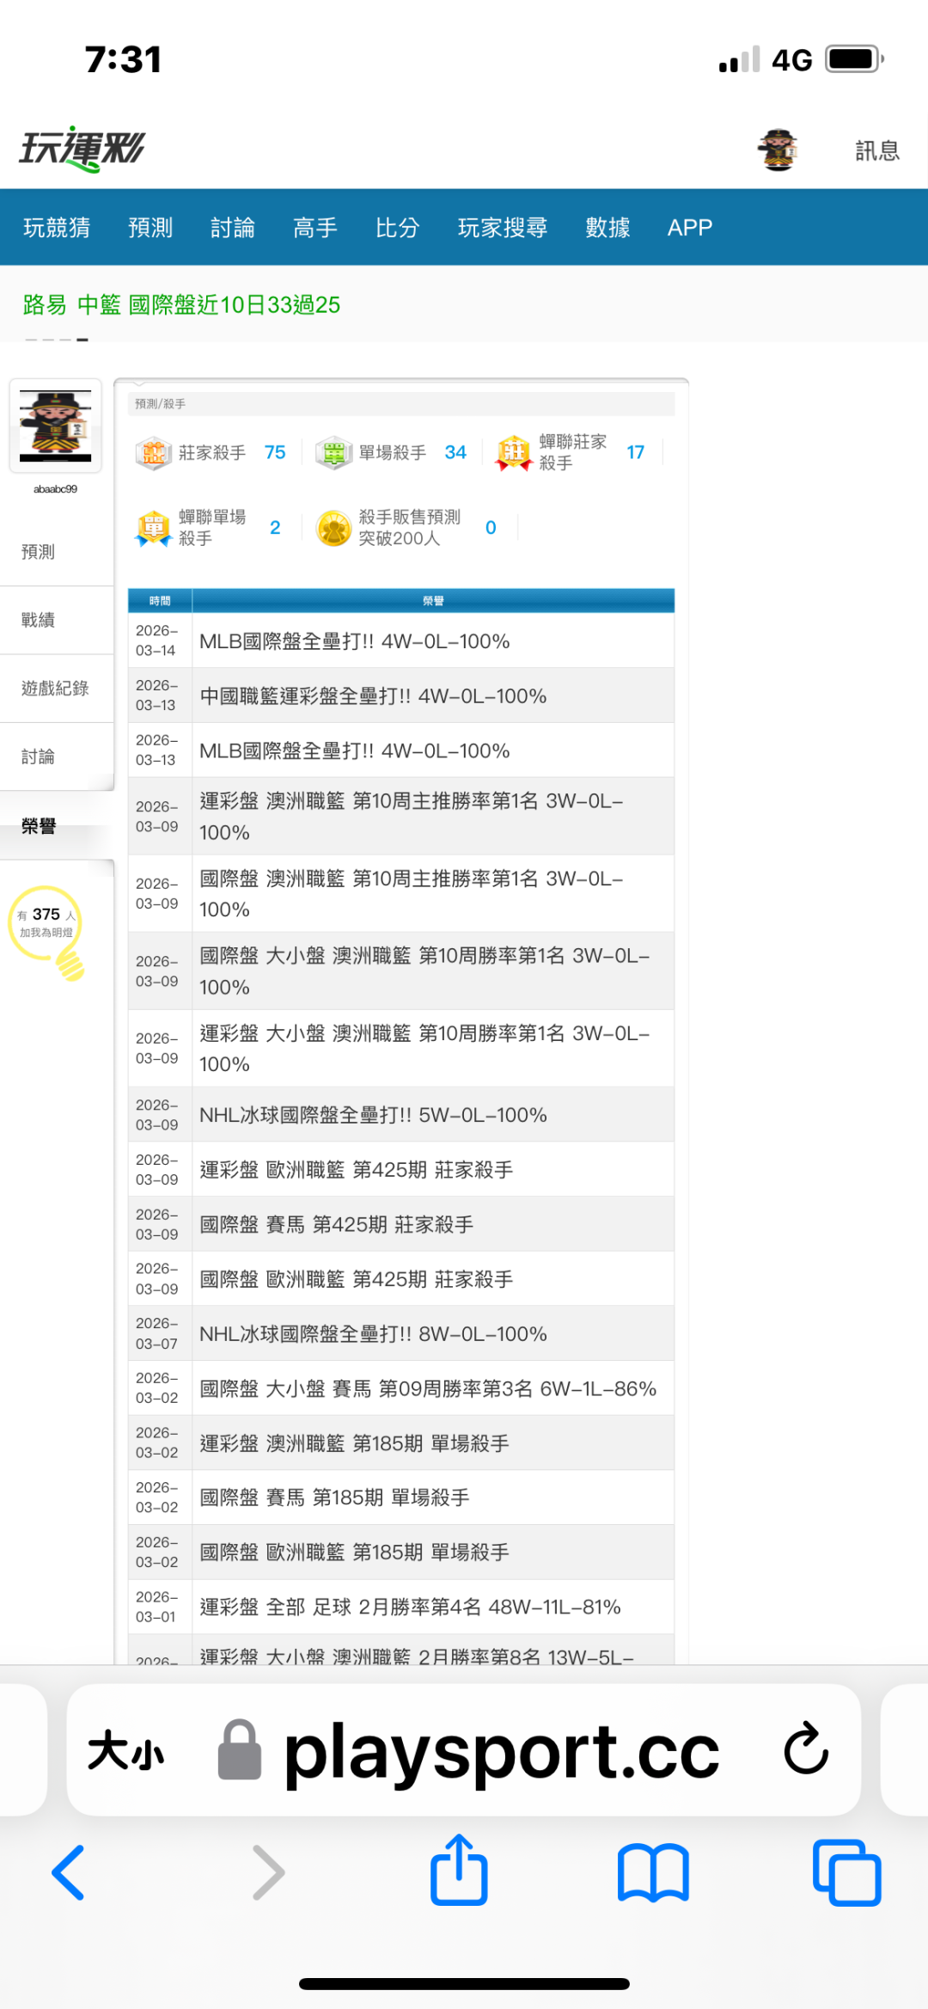
Task: Select the NHL冰球國際盤全壘打 5W-0L row
Action: 401,1115
